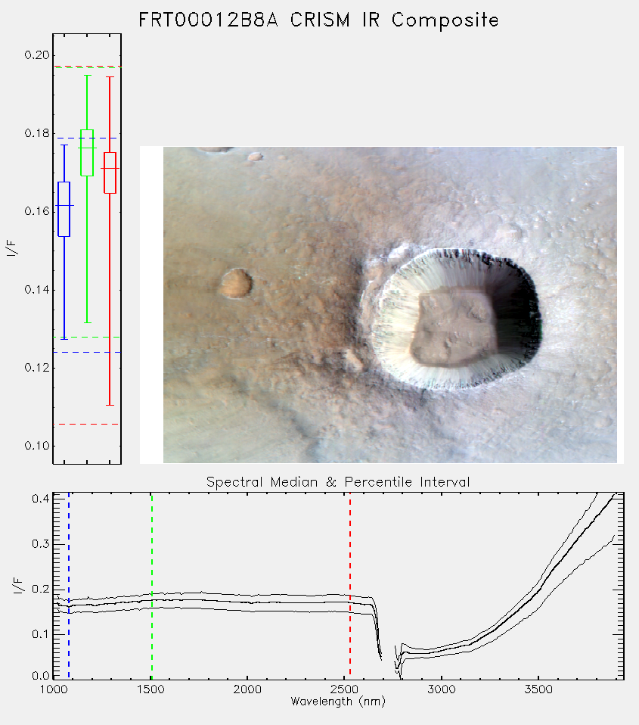Select the blue dashed wavelength marker line

pyautogui.click(x=69, y=586)
